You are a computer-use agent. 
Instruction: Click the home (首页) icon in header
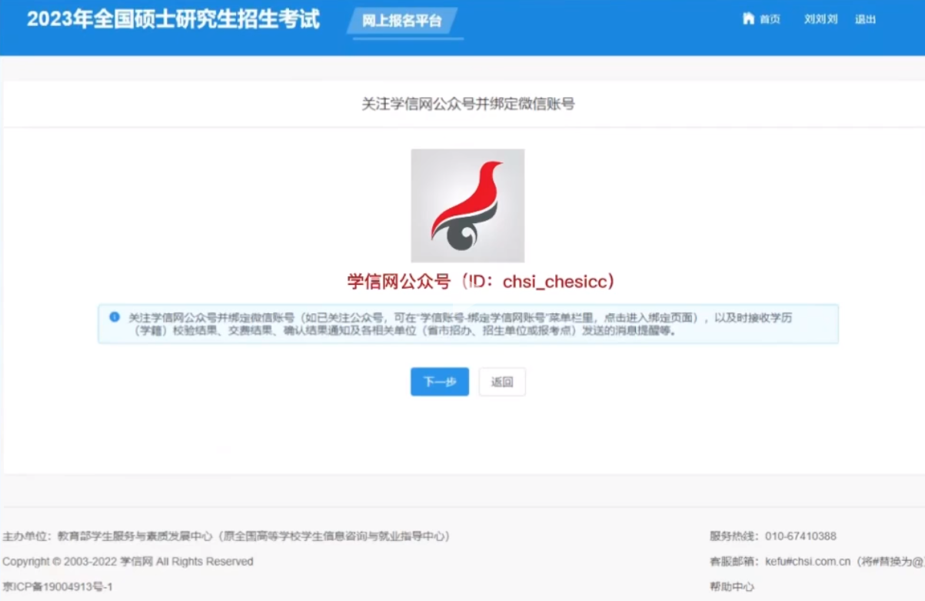point(750,19)
